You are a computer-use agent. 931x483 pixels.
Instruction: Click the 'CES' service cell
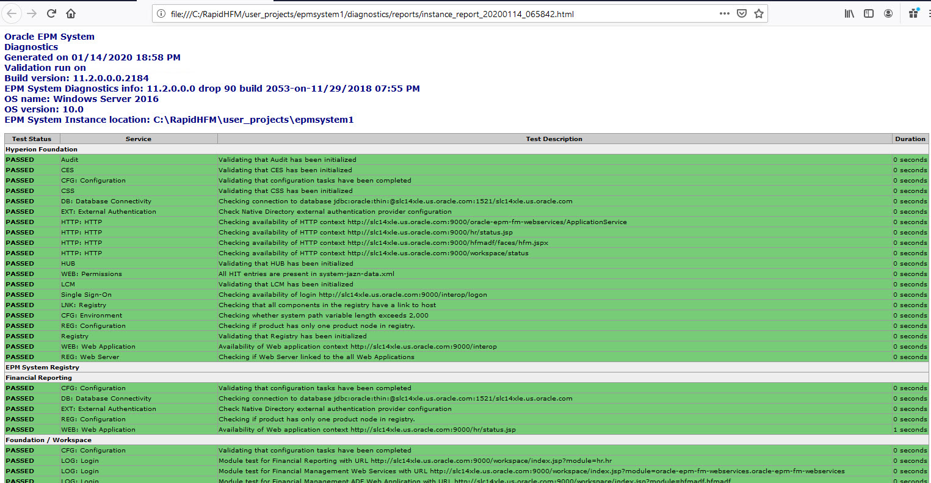click(x=139, y=170)
